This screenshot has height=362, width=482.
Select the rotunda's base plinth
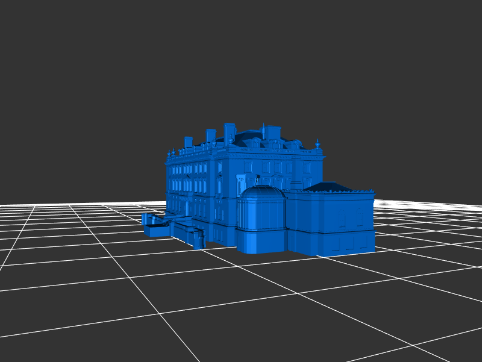[260, 241]
